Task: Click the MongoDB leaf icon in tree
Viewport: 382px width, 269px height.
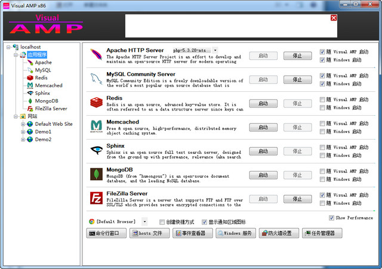Action: [30, 101]
